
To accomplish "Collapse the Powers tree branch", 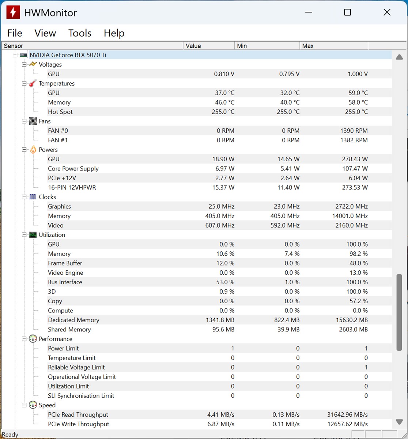I will click(x=24, y=150).
